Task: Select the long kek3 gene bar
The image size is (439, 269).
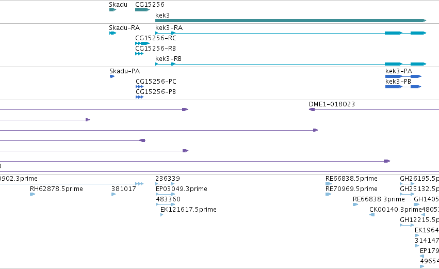Action: point(290,21)
